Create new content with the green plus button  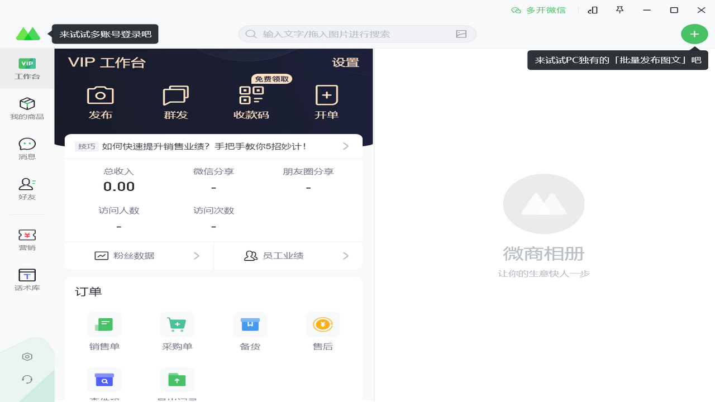click(x=694, y=33)
